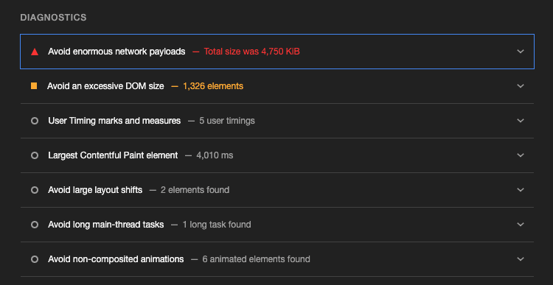Expand the User Timing marks chevron

tap(521, 121)
